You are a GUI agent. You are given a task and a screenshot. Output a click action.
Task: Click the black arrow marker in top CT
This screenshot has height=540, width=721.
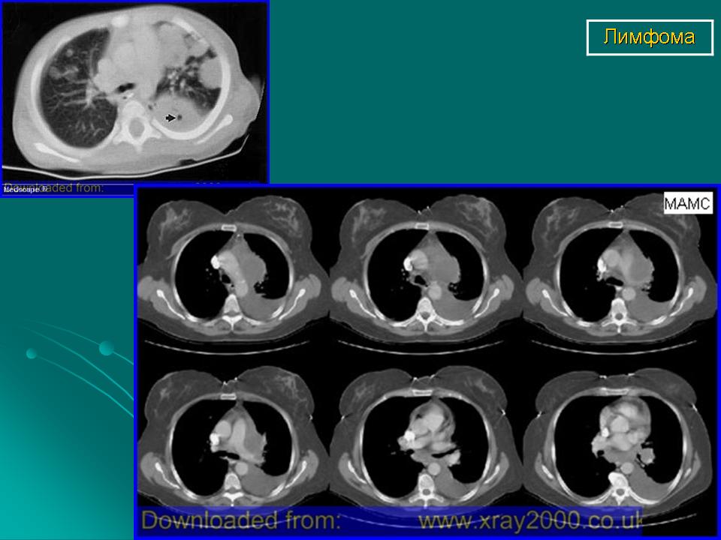click(171, 118)
